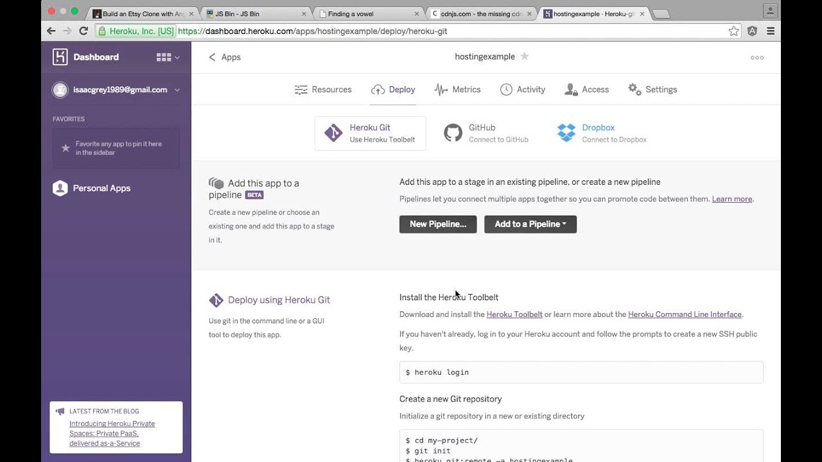Click the BETA badge next to pipeline
822x462 pixels.
pyautogui.click(x=254, y=195)
